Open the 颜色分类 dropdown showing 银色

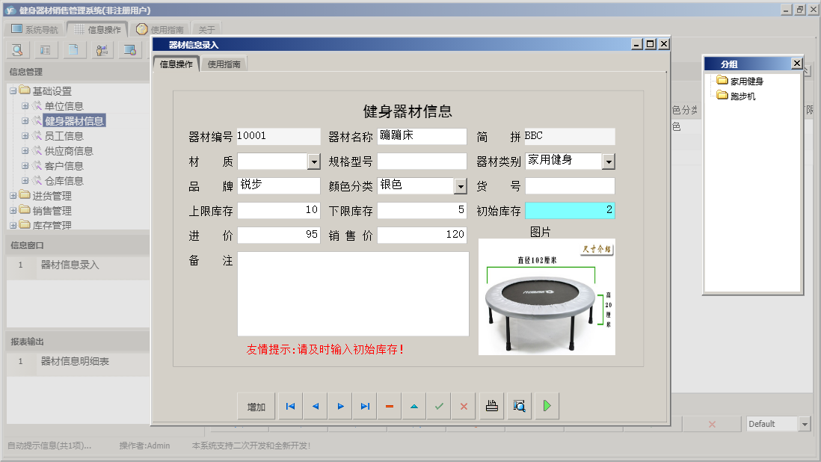(461, 185)
